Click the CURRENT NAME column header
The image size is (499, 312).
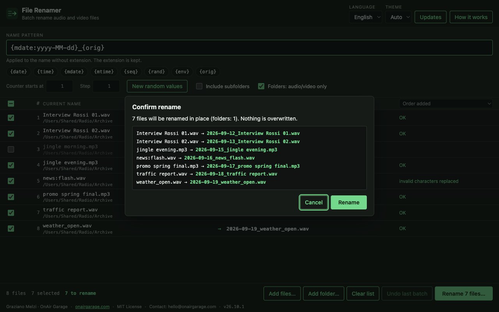[x=62, y=104]
